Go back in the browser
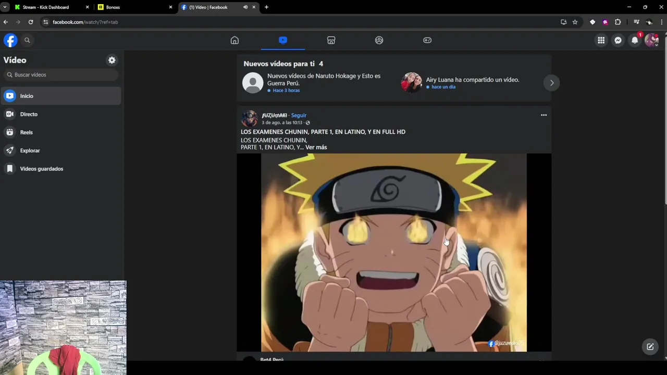 pos(6,22)
